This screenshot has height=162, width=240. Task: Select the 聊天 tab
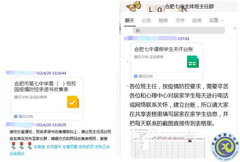click(130, 20)
